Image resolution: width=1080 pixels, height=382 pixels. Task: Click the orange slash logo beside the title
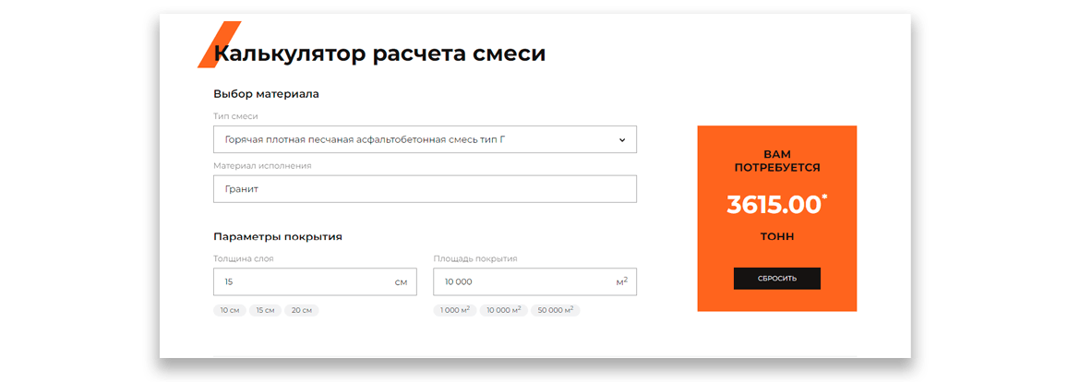click(x=219, y=44)
